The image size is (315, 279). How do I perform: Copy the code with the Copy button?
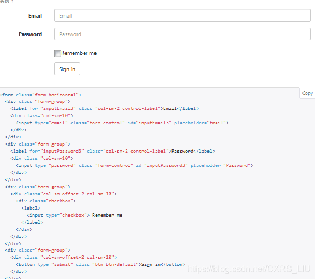click(307, 93)
